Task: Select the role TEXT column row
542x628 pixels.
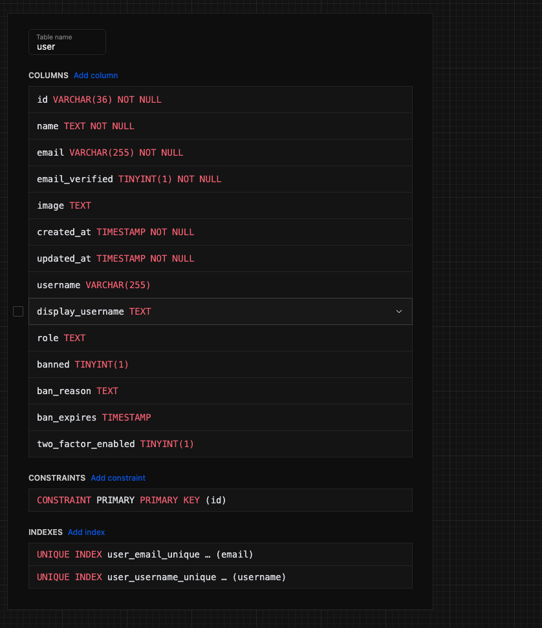Action: tap(220, 339)
